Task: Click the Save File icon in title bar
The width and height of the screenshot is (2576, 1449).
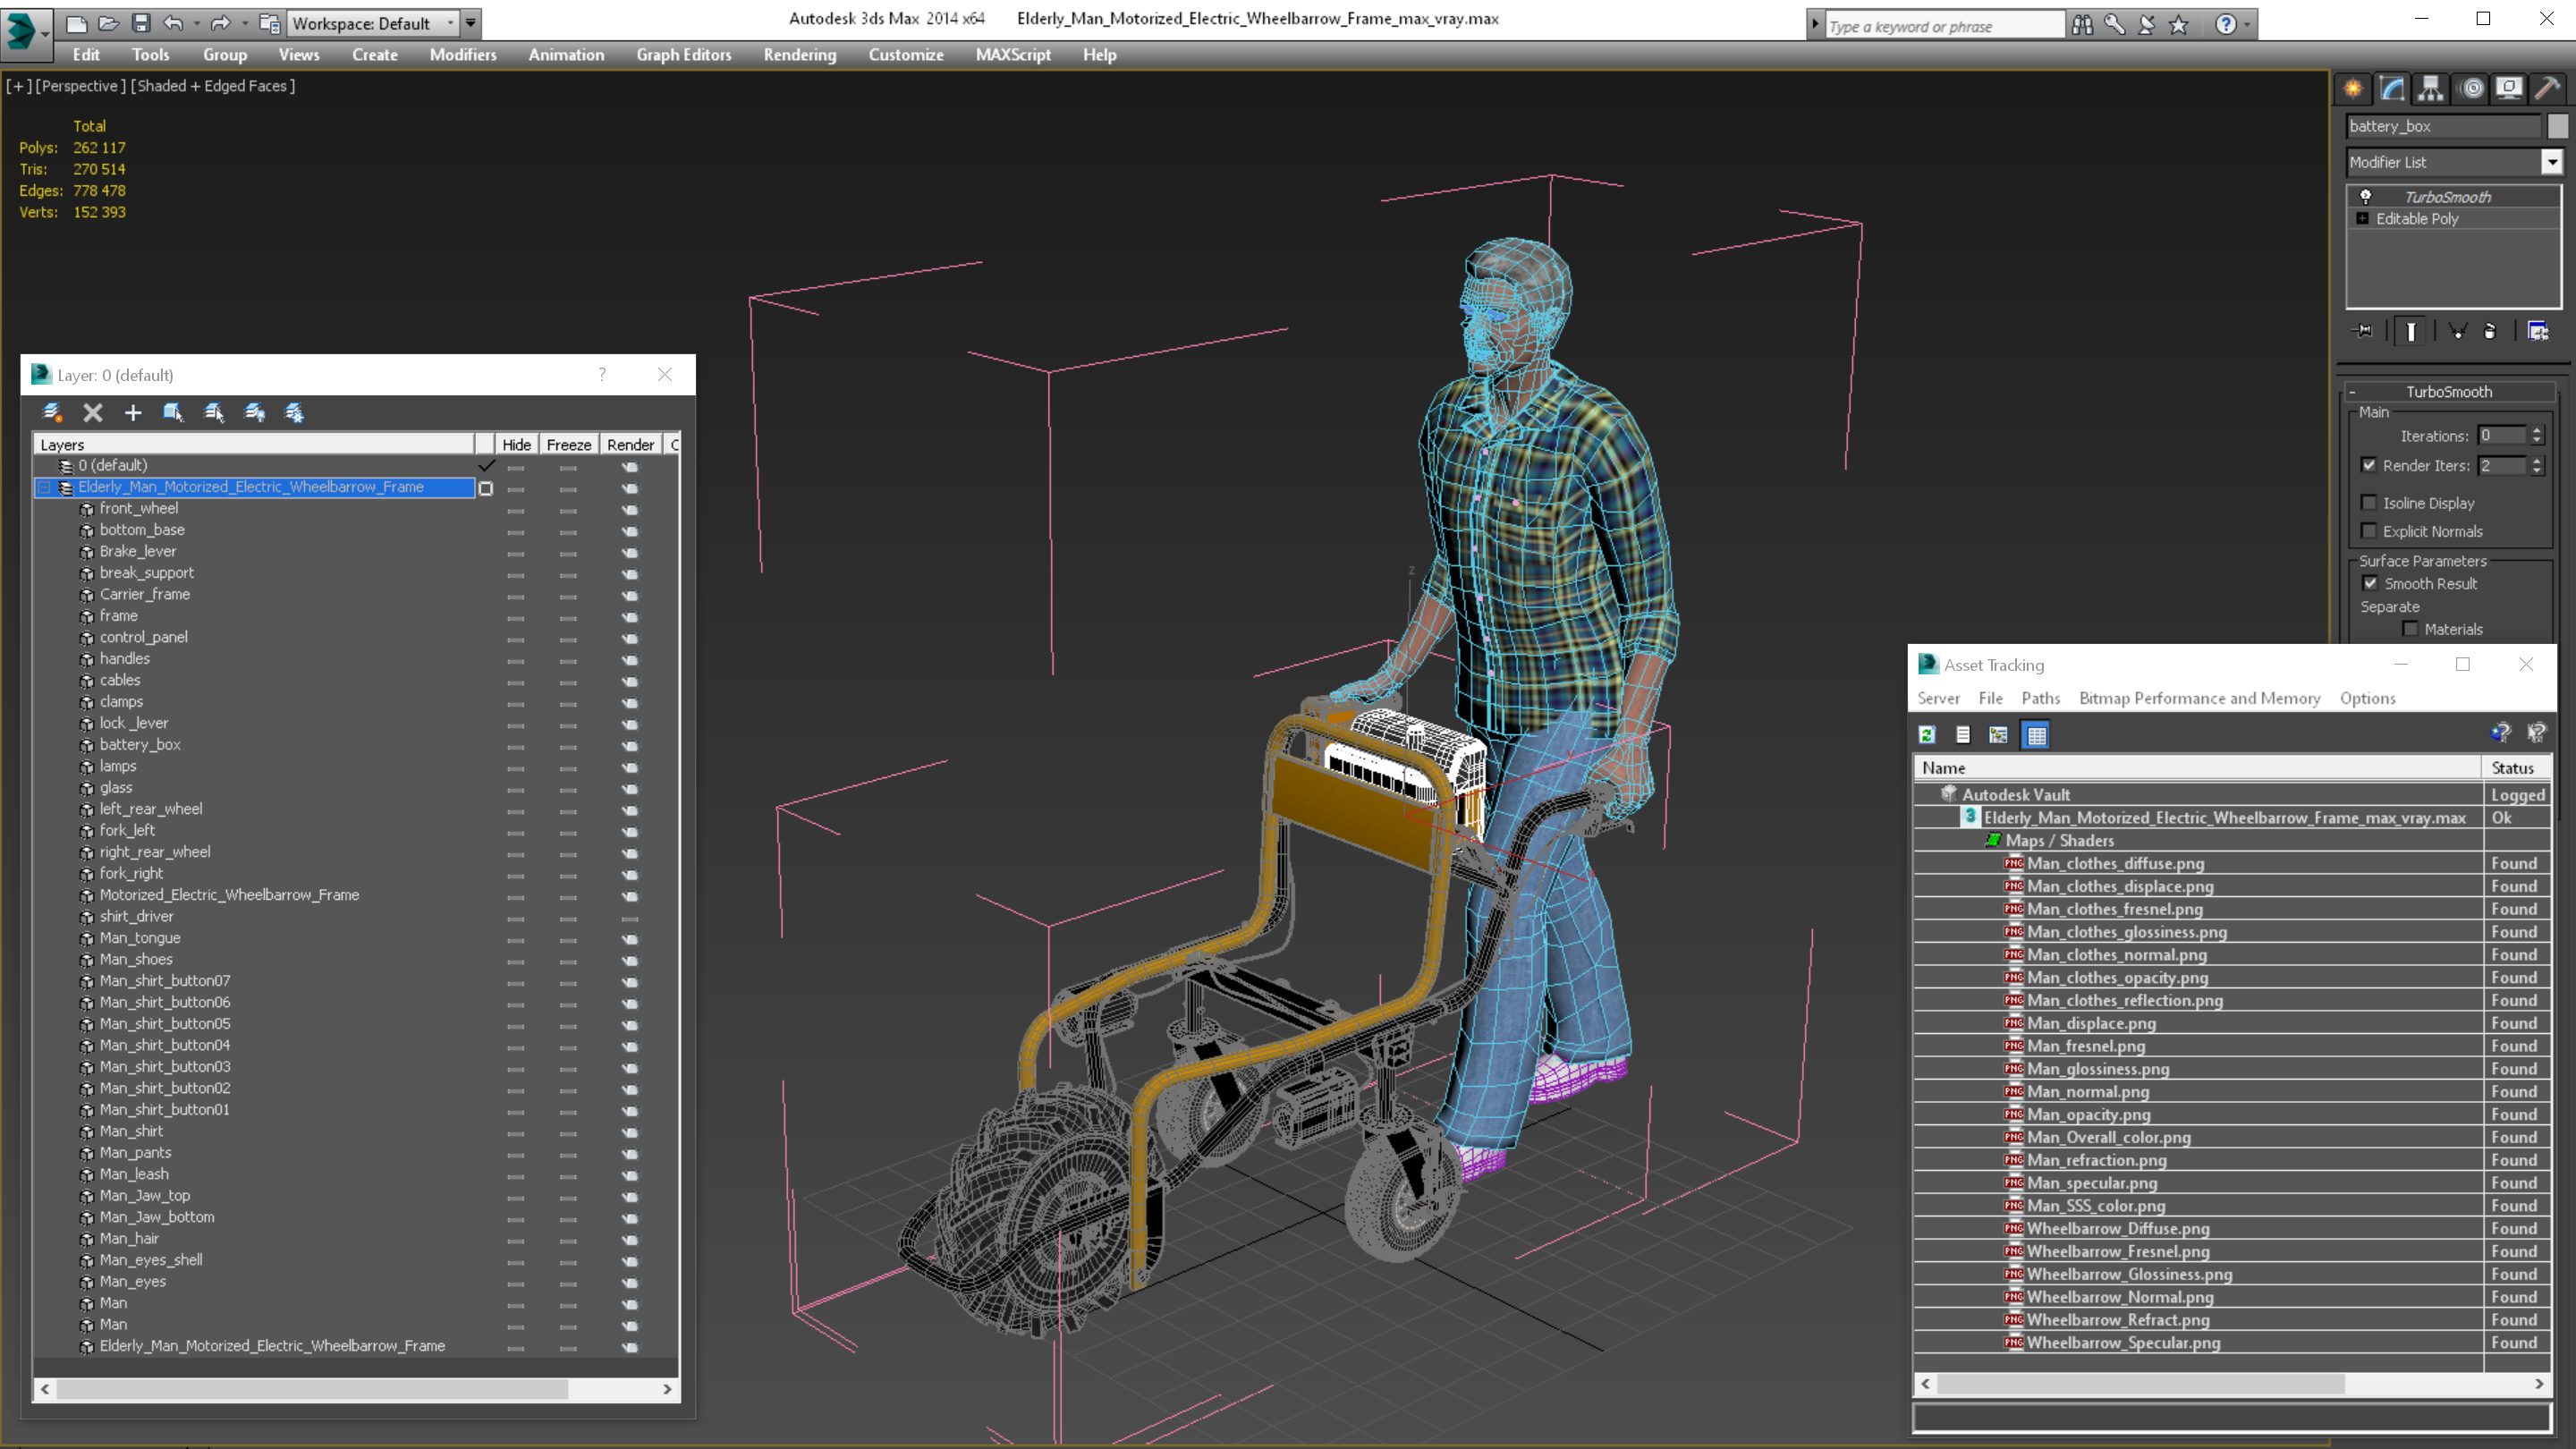Action: (141, 22)
